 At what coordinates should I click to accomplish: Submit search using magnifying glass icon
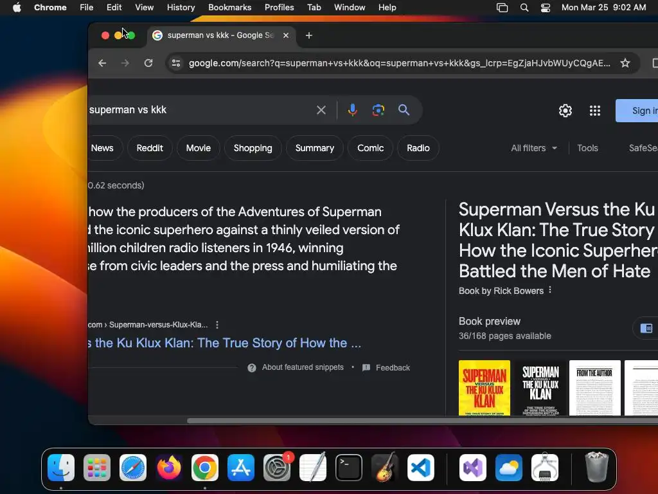(404, 110)
